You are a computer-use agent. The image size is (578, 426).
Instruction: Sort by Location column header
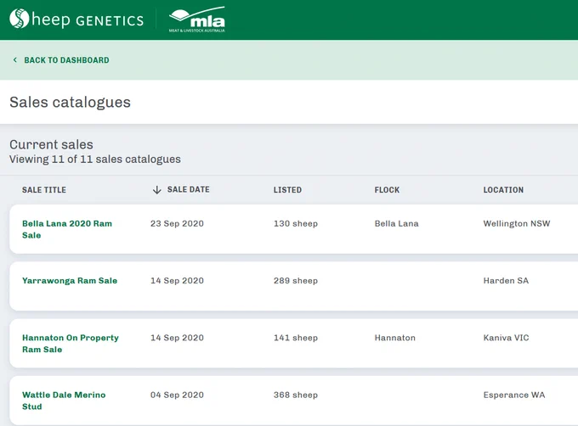coord(503,190)
